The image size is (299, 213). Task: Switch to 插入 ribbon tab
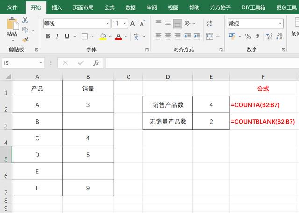point(57,7)
